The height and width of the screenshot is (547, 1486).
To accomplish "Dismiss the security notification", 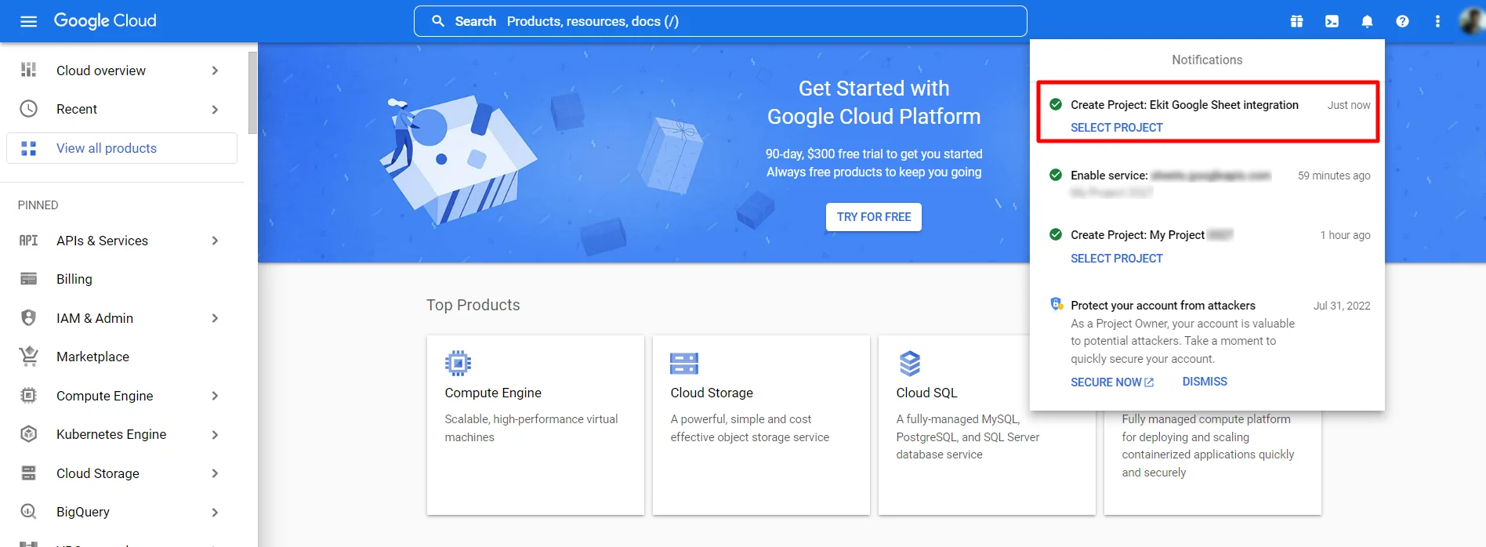I will point(1205,382).
